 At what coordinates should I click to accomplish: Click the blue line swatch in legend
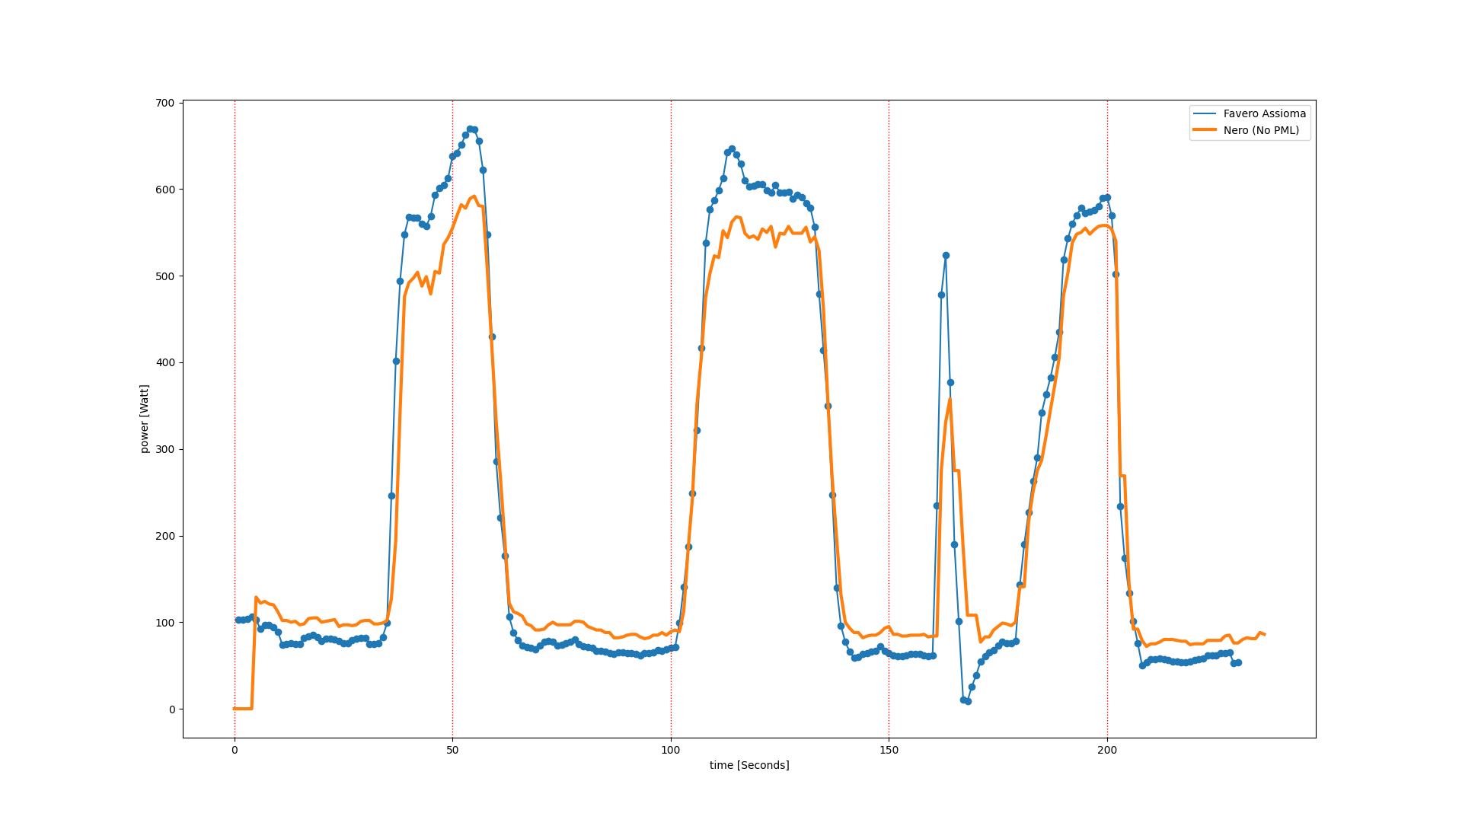click(1205, 113)
